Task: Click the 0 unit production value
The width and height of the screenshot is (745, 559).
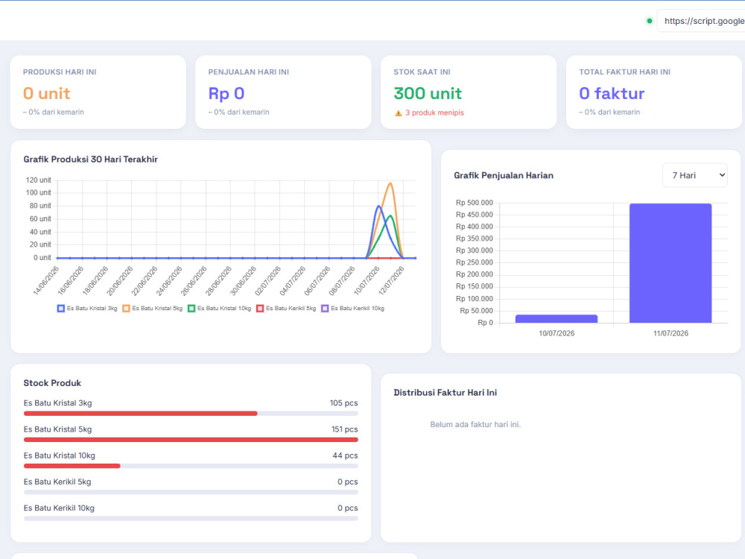Action: point(46,94)
